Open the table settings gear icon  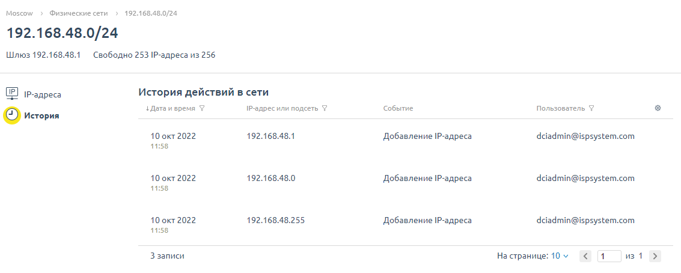pyautogui.click(x=658, y=108)
